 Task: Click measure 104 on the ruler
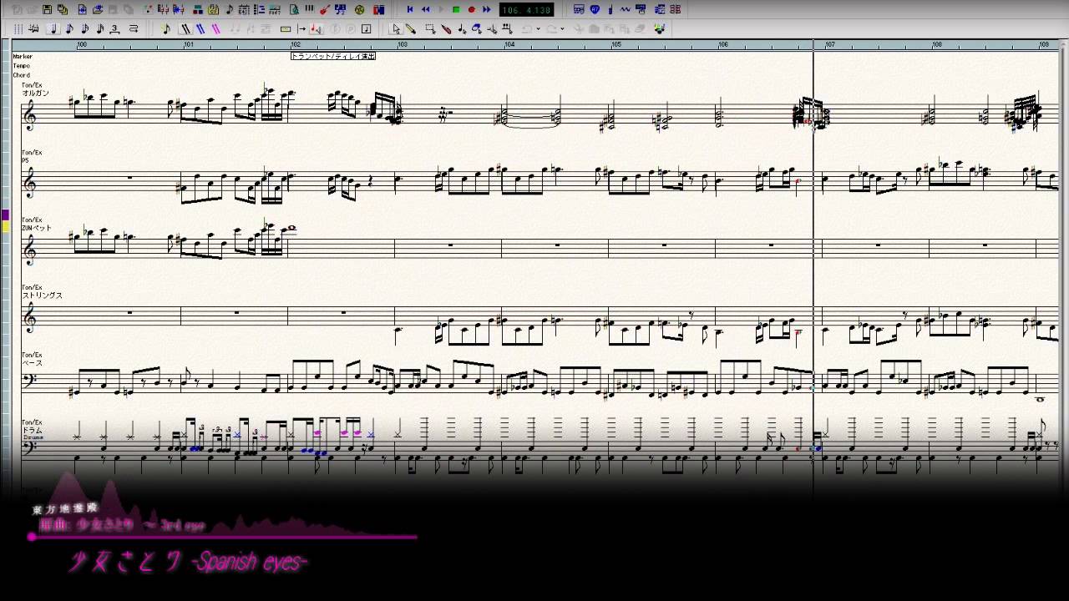click(x=509, y=44)
